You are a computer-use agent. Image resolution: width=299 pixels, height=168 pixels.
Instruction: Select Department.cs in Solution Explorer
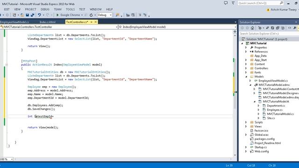pos(276,106)
